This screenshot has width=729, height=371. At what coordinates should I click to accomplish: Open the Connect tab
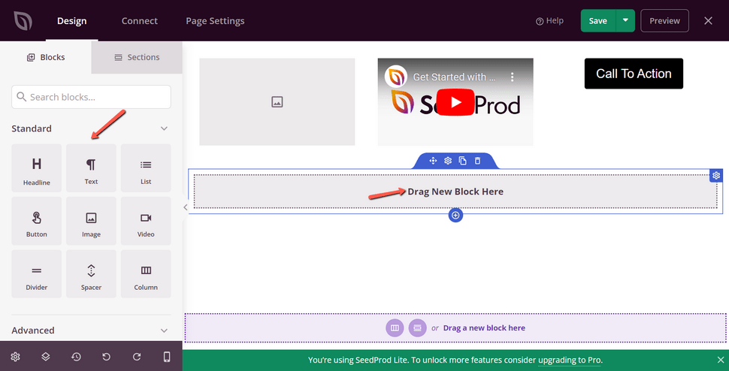(140, 21)
